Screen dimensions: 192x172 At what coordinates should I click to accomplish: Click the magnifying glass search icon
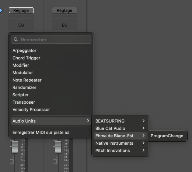coord(16,39)
